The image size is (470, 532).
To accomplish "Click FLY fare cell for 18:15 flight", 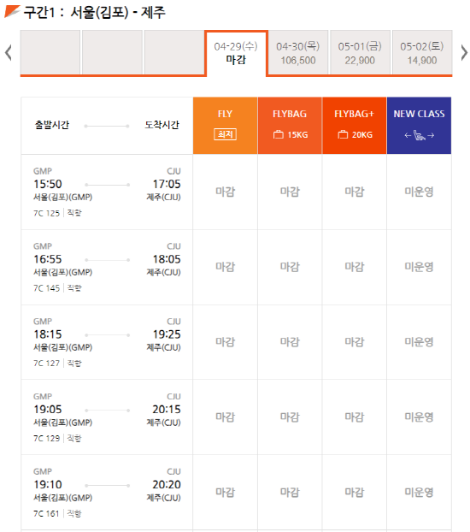I will 225,342.
